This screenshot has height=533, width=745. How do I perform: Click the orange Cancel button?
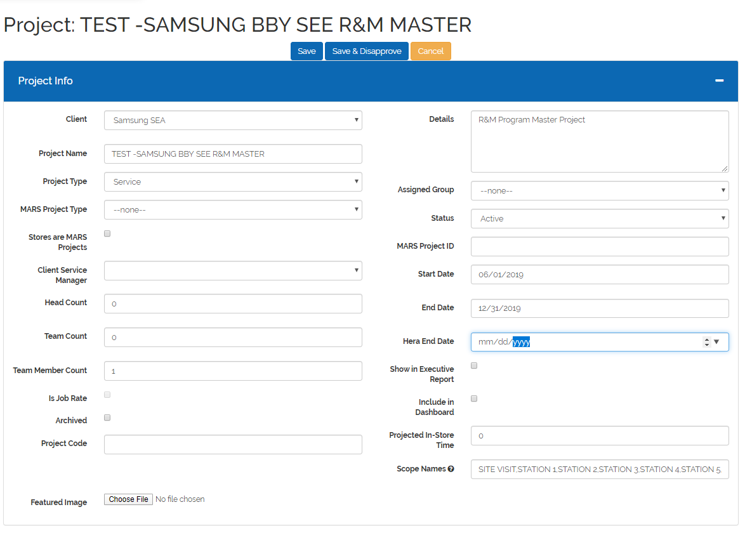coord(430,51)
